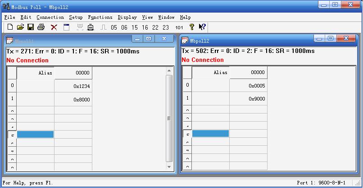Open a file with the folder icon
The image size is (363, 188).
click(x=20, y=27)
